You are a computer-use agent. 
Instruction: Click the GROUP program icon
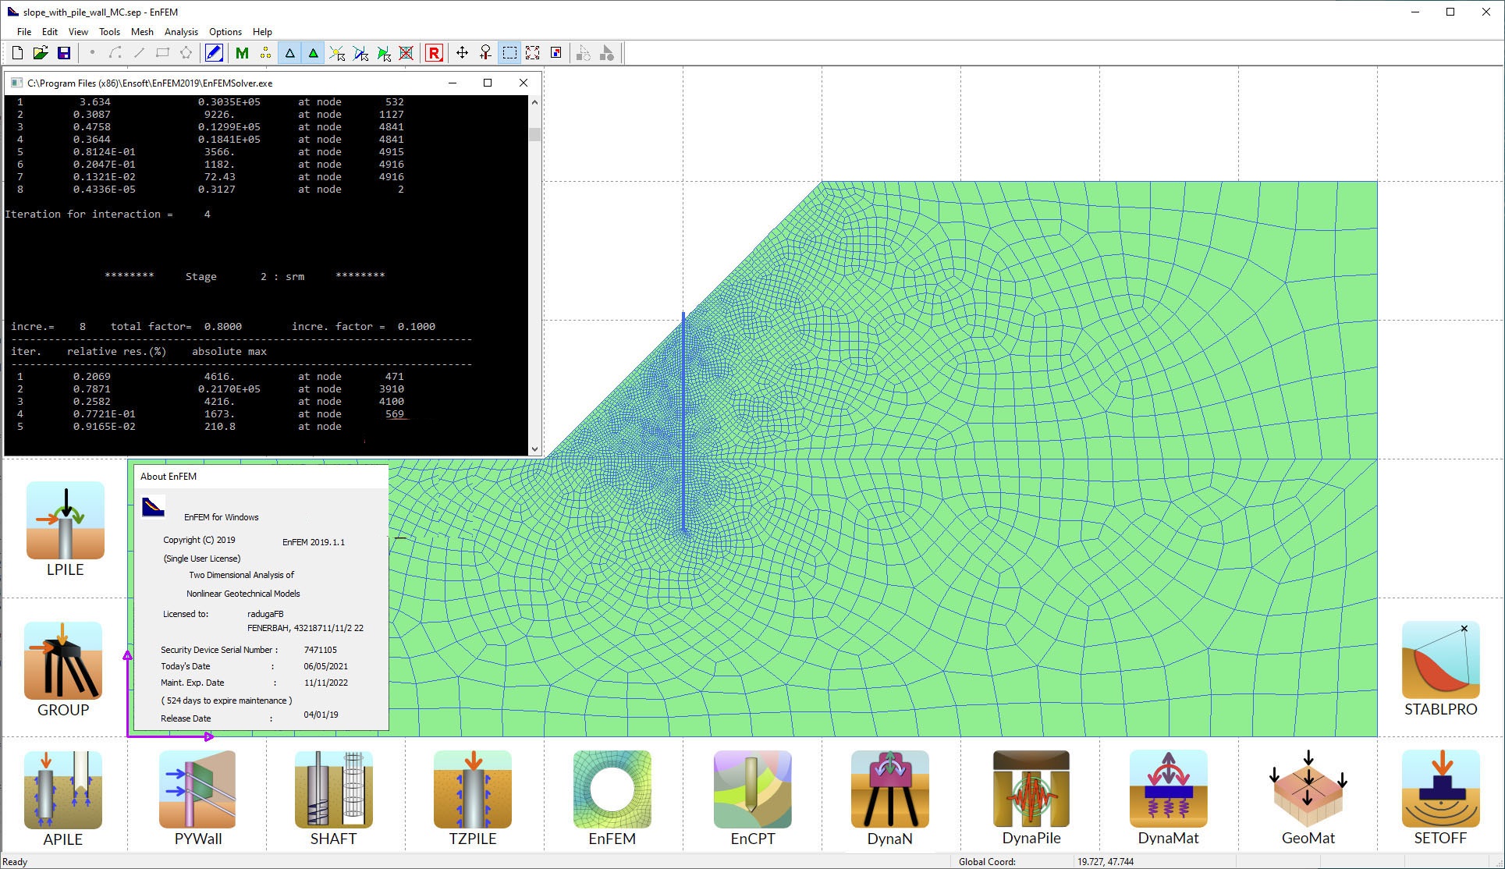point(63,661)
